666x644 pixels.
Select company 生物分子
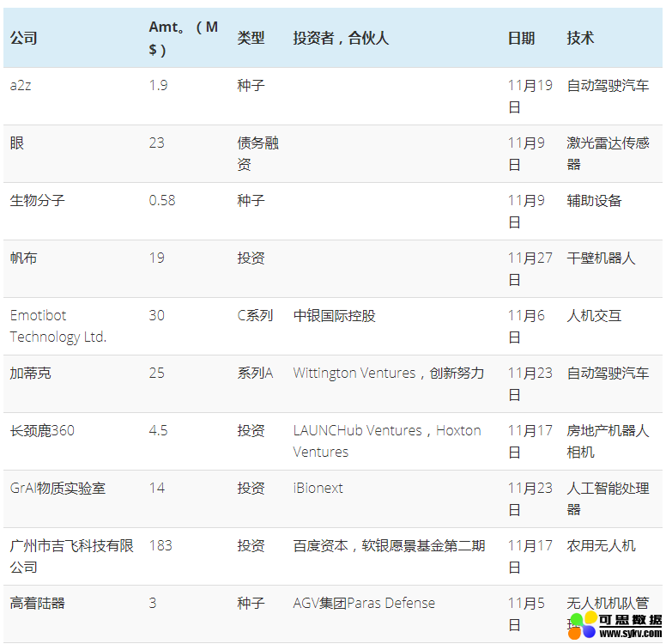(38, 200)
